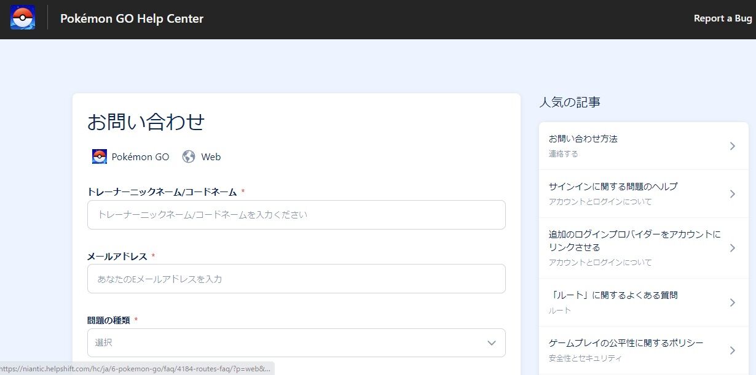This screenshot has height=375, width=756.
Task: Open the ゲームプレイの公平性に関するポリシー article
Action: (x=644, y=350)
